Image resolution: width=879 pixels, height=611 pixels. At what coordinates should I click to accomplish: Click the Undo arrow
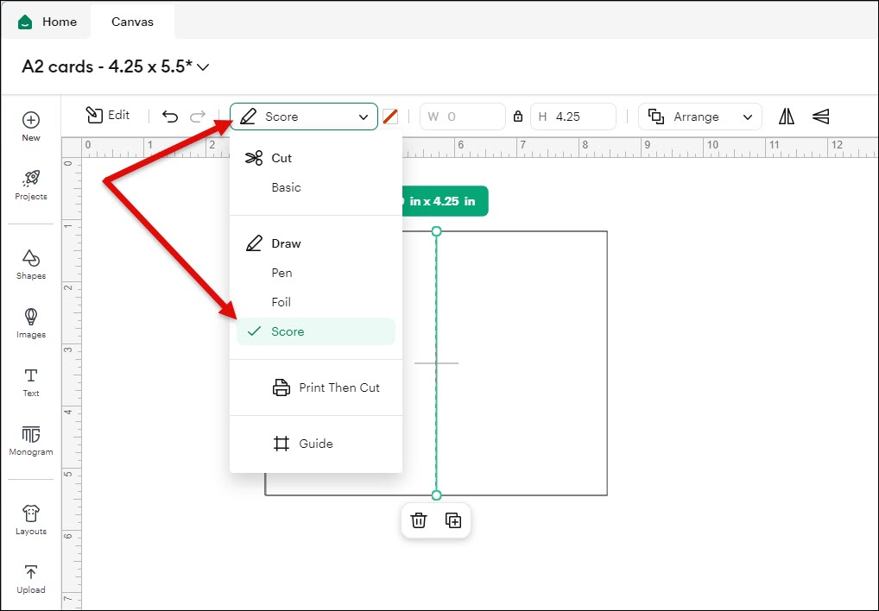coord(170,117)
